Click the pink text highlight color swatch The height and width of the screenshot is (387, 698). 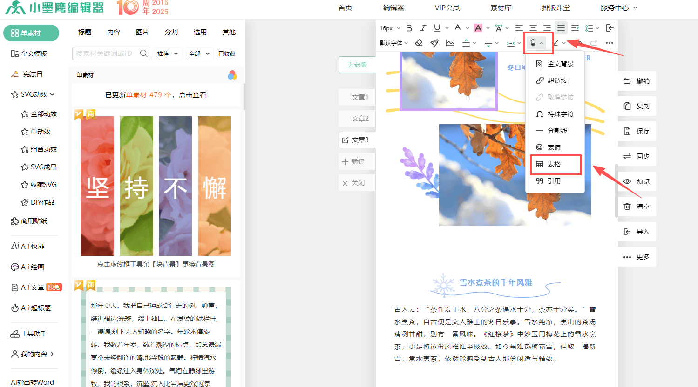click(478, 28)
